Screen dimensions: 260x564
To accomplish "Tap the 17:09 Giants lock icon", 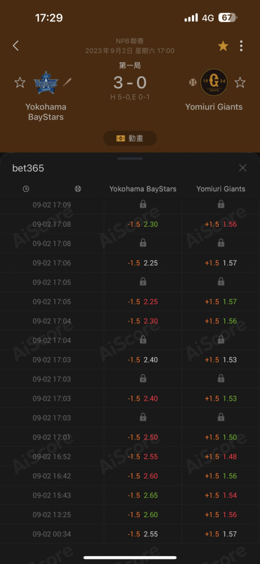I will 221,204.
